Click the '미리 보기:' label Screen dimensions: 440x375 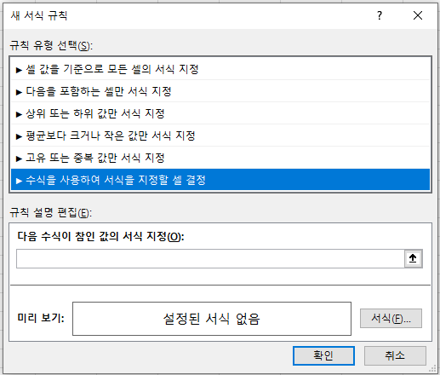pyautogui.click(x=41, y=318)
